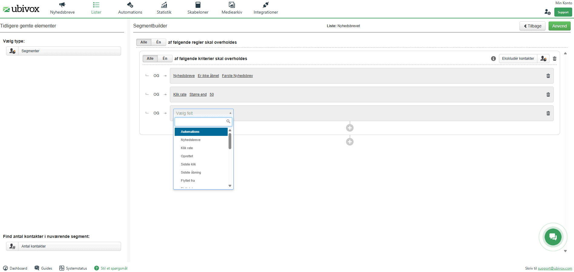574x272 pixels.
Task: Open user management via the person-gear icon
Action: 547,12
